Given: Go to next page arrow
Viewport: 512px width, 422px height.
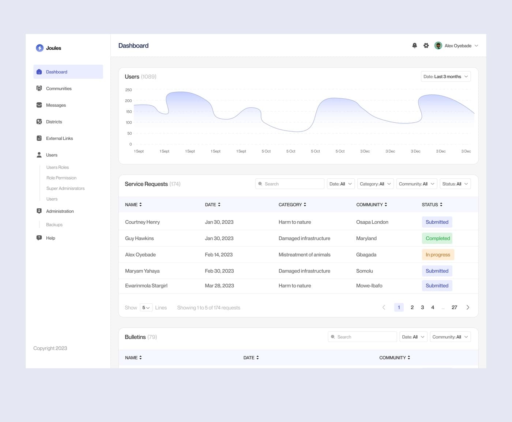Looking at the screenshot, I should pos(468,307).
